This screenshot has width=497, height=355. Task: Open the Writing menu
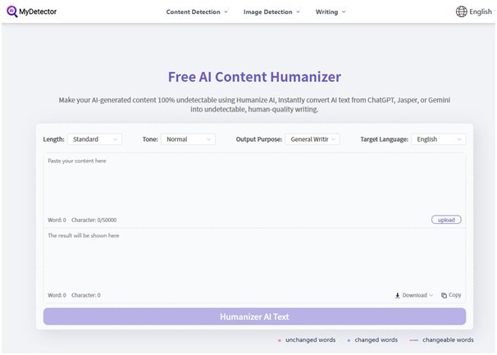tap(331, 12)
